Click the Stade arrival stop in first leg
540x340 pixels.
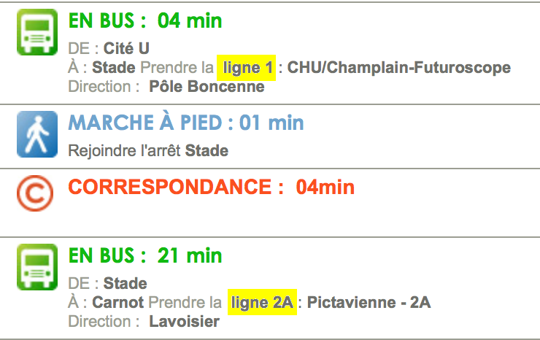click(114, 68)
